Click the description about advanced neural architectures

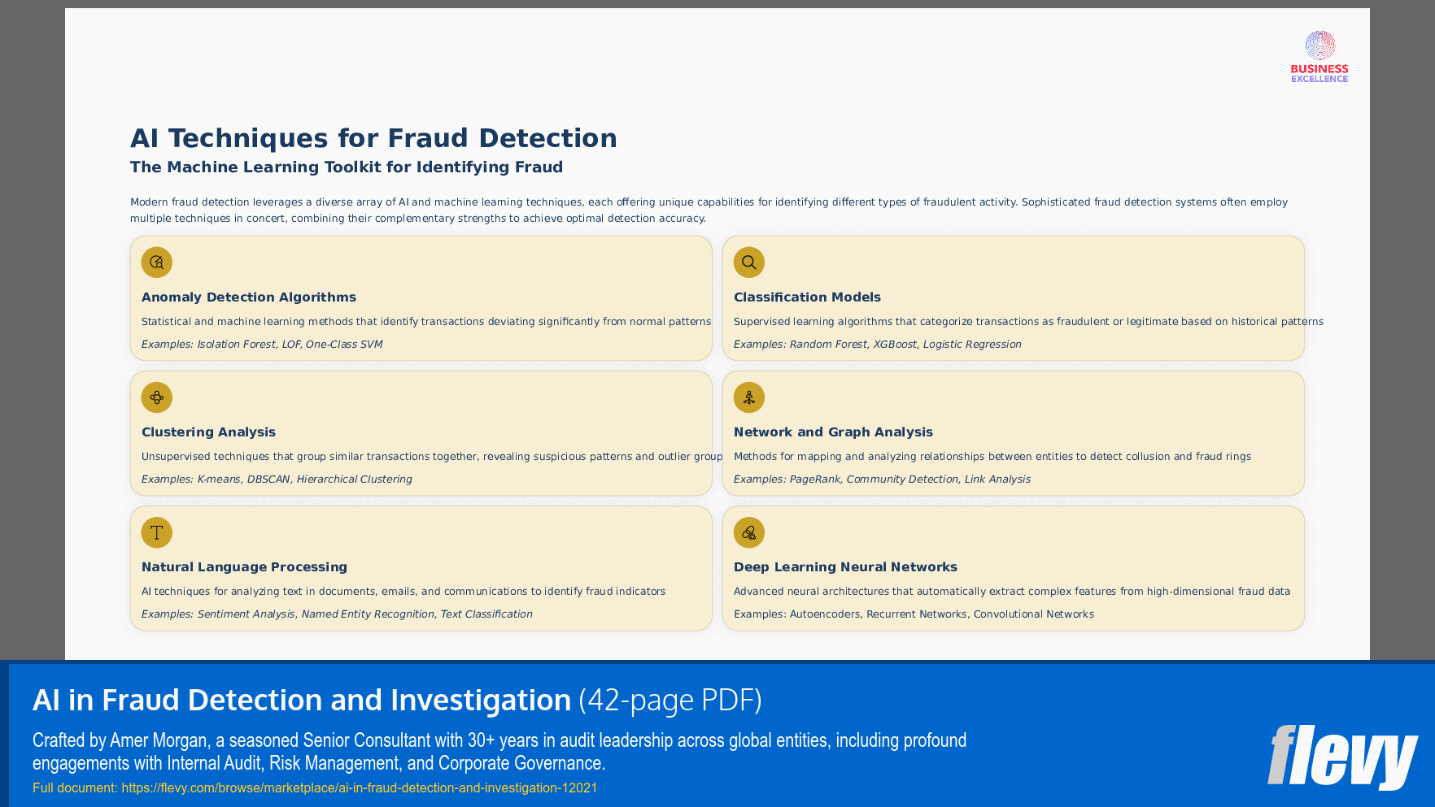point(1012,592)
